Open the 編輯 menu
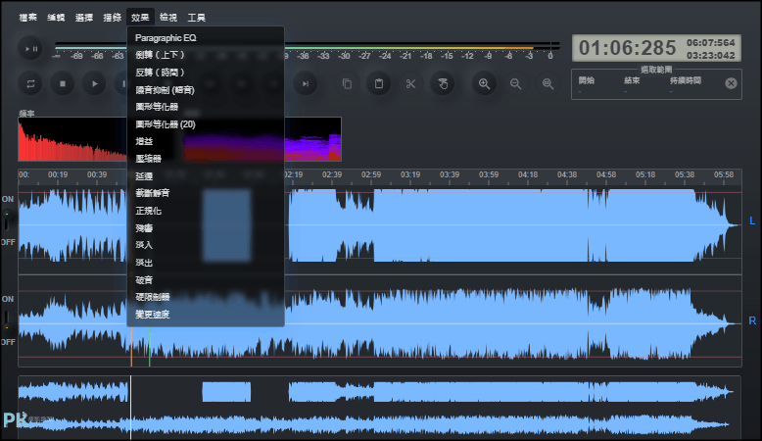This screenshot has width=762, height=441. [56, 18]
